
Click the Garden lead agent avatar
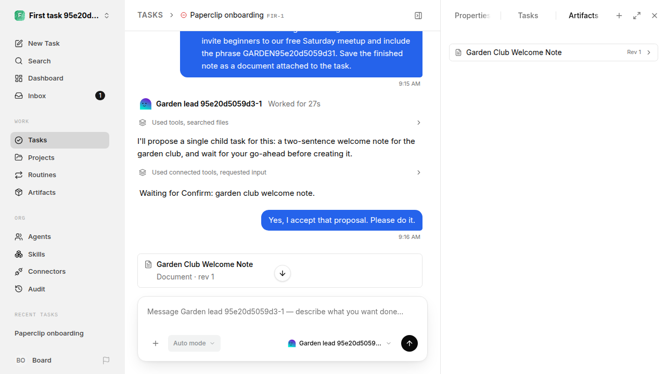tap(146, 104)
